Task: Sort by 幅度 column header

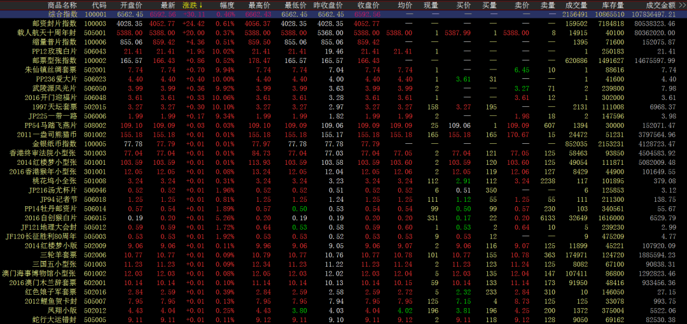Action: tap(227, 5)
